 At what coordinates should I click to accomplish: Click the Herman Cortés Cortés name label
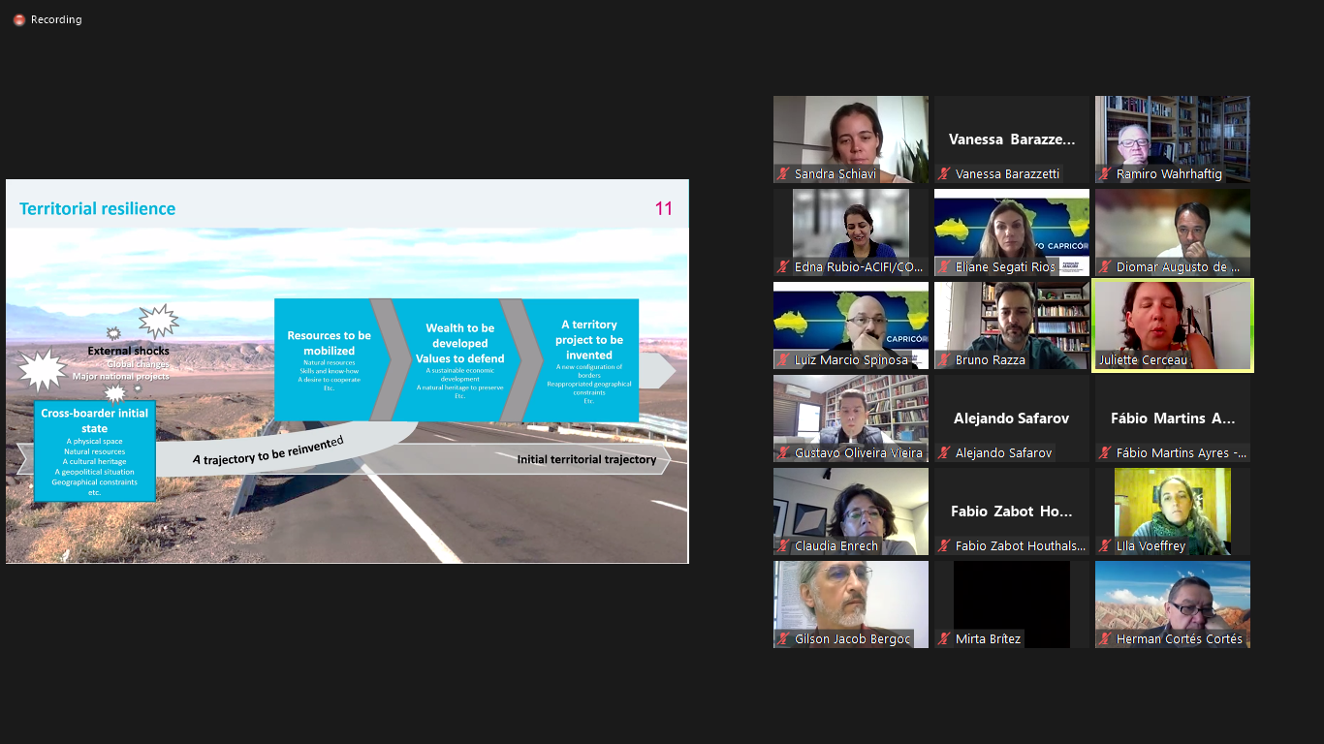point(1180,639)
